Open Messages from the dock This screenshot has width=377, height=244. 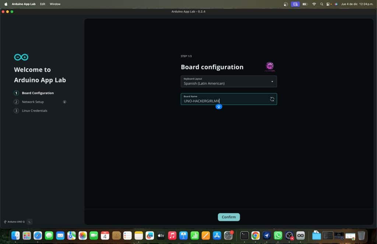coord(49,236)
